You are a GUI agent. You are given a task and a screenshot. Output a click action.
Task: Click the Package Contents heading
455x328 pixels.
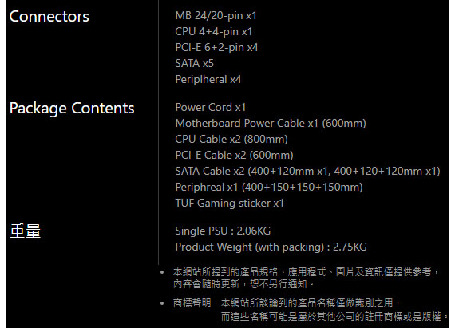[72, 109]
